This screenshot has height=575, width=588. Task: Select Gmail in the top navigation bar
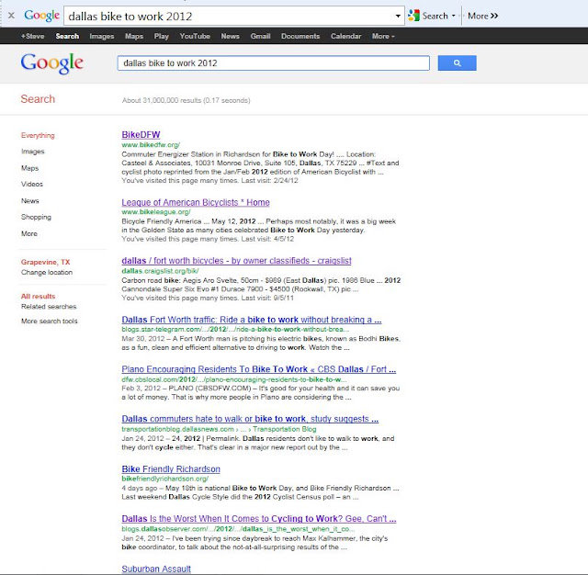(260, 37)
